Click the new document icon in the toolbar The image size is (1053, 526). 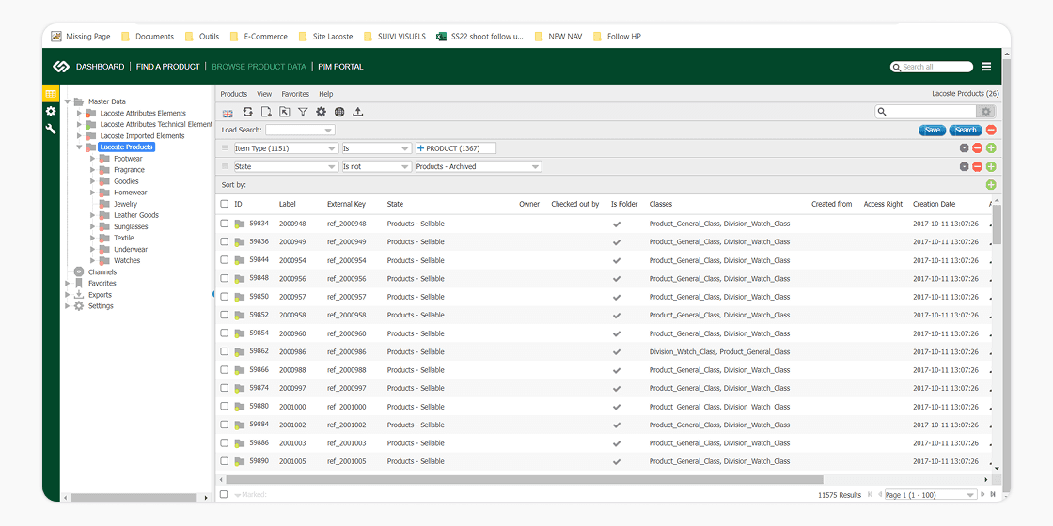pyautogui.click(x=266, y=112)
